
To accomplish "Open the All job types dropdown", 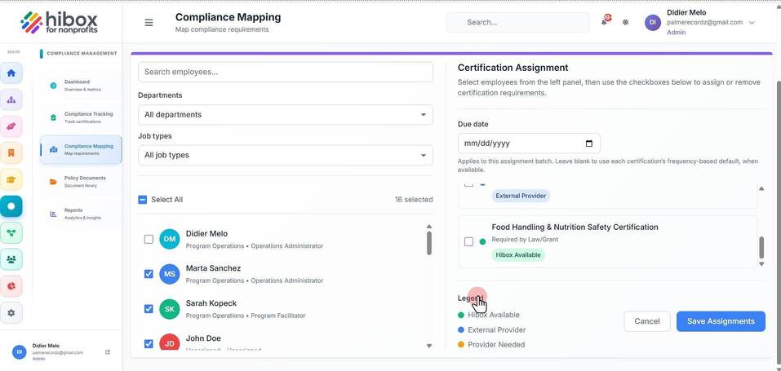I will (286, 155).
